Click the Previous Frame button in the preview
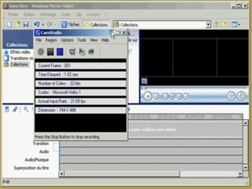Viewport: 252px width, 189px height. (x=172, y=96)
